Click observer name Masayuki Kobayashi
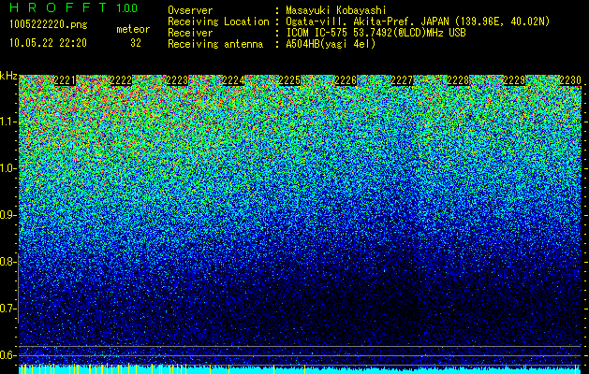Viewport: 589px width, 374px height. tap(336, 10)
